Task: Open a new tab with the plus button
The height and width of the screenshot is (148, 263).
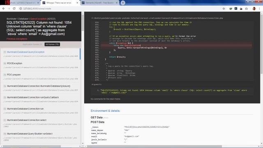Action: point(123,3)
